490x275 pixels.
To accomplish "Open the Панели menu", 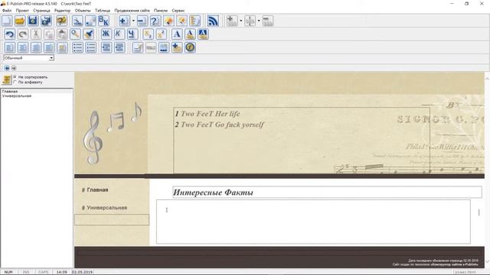I will tap(161, 10).
